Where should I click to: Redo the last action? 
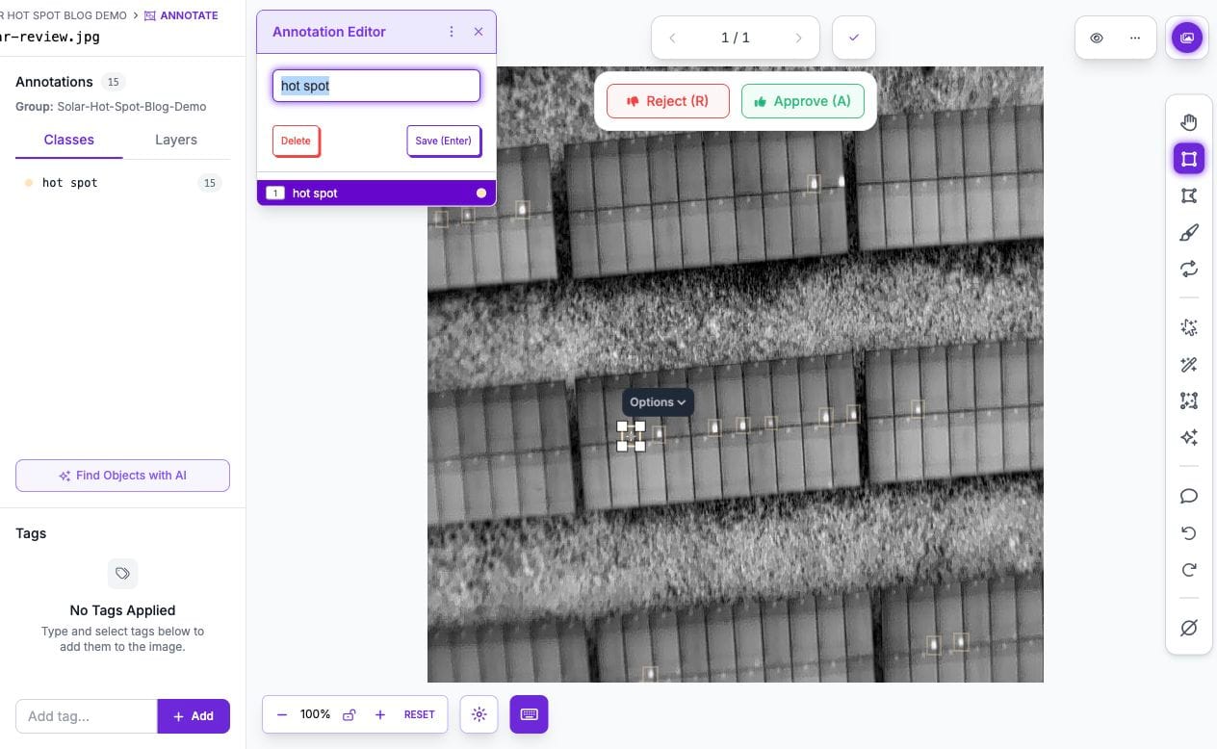coord(1188,570)
